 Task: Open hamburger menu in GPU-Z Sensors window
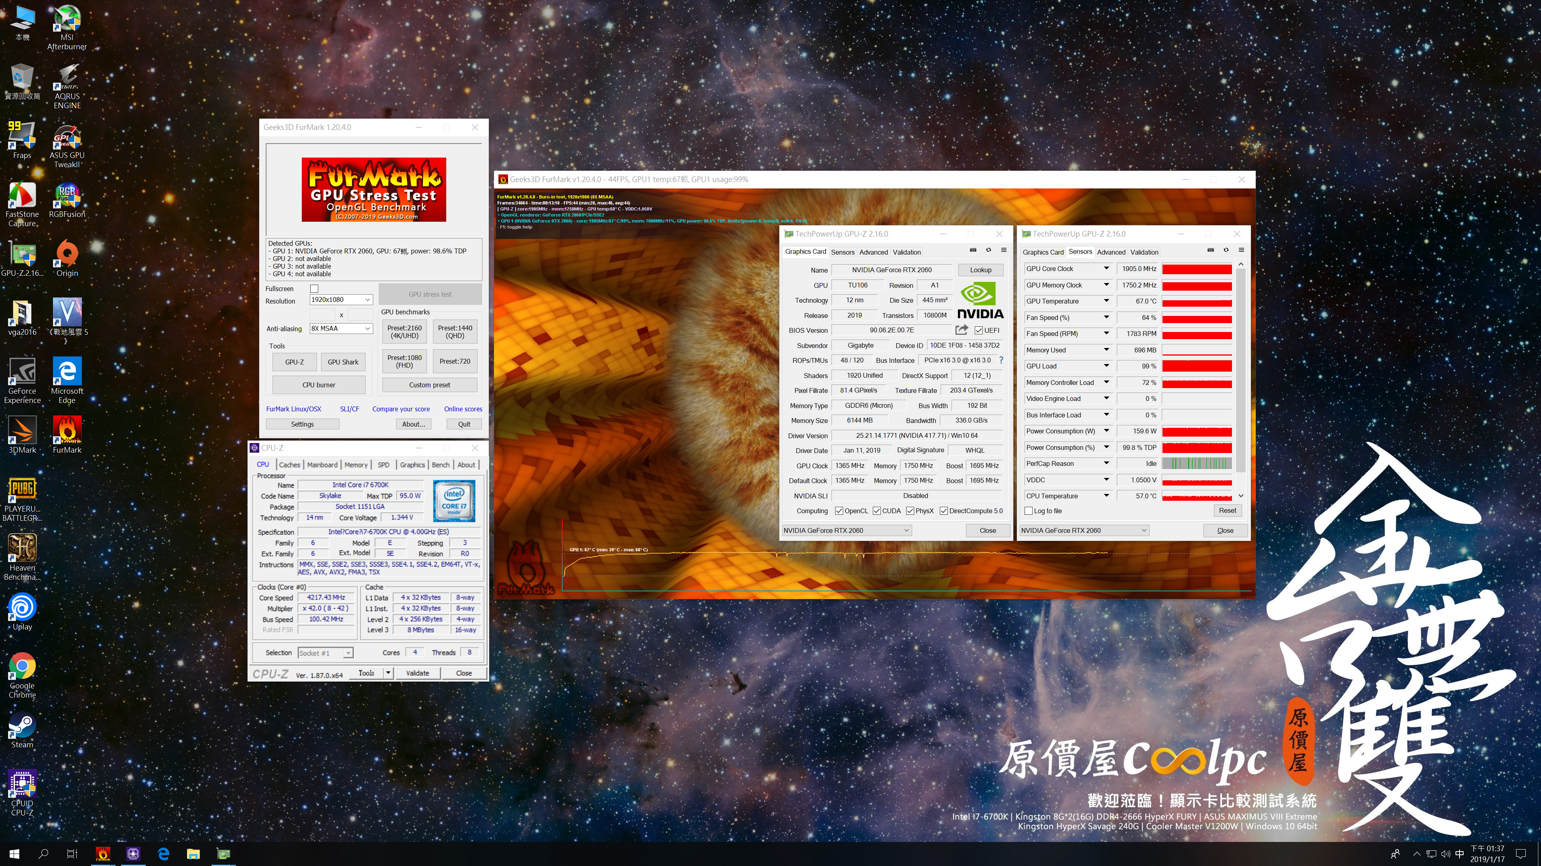point(1241,250)
